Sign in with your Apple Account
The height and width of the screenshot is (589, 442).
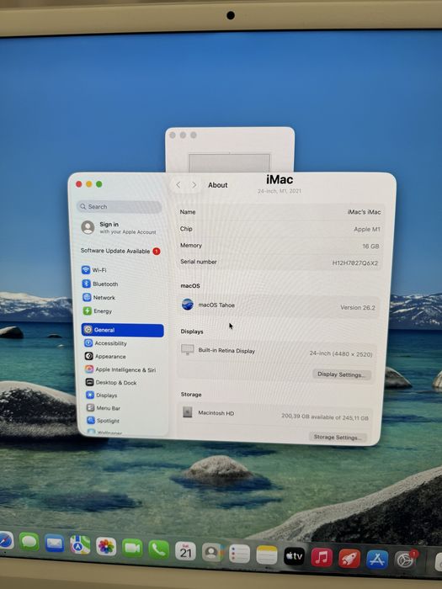[x=119, y=228]
